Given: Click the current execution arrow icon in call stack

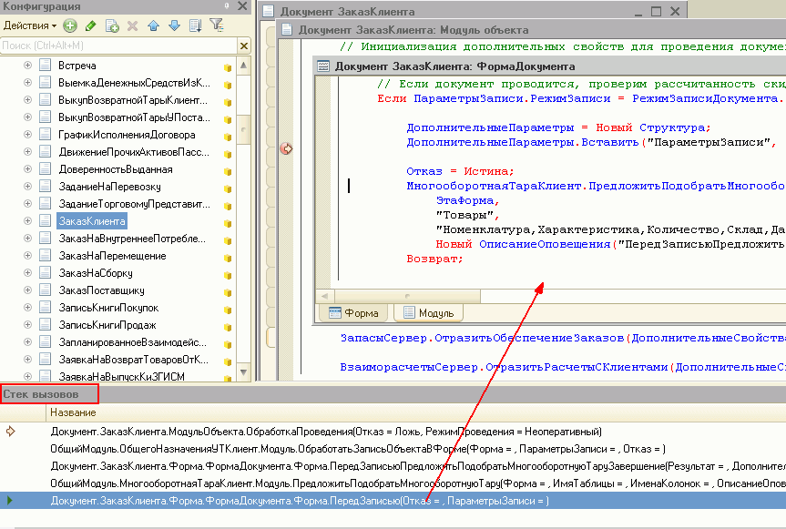Looking at the screenshot, I should [x=11, y=431].
